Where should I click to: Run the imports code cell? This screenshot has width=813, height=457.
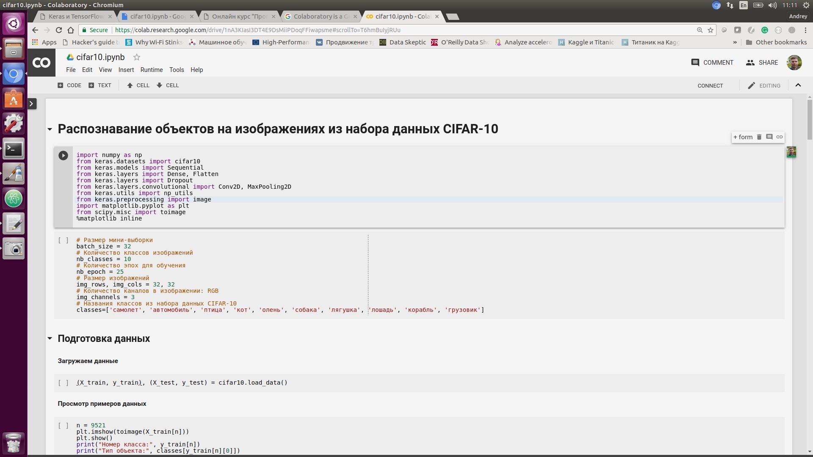(63, 156)
